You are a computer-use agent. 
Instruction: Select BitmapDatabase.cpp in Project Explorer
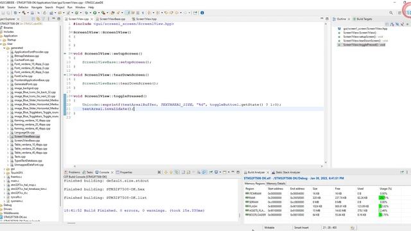pyautogui.click(x=26, y=56)
